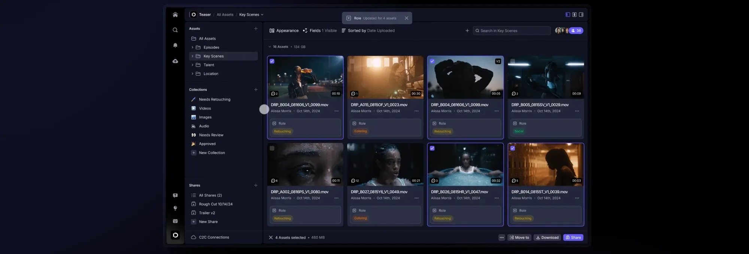Screen dimensions: 749x254
Task: Open more options for DRP_B014_08155T_V1_0039.mov
Action: tap(577, 198)
